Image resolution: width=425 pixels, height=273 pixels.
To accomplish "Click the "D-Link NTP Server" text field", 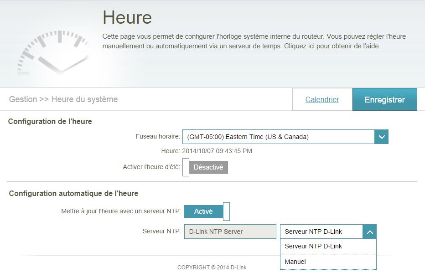I will pos(230,232).
